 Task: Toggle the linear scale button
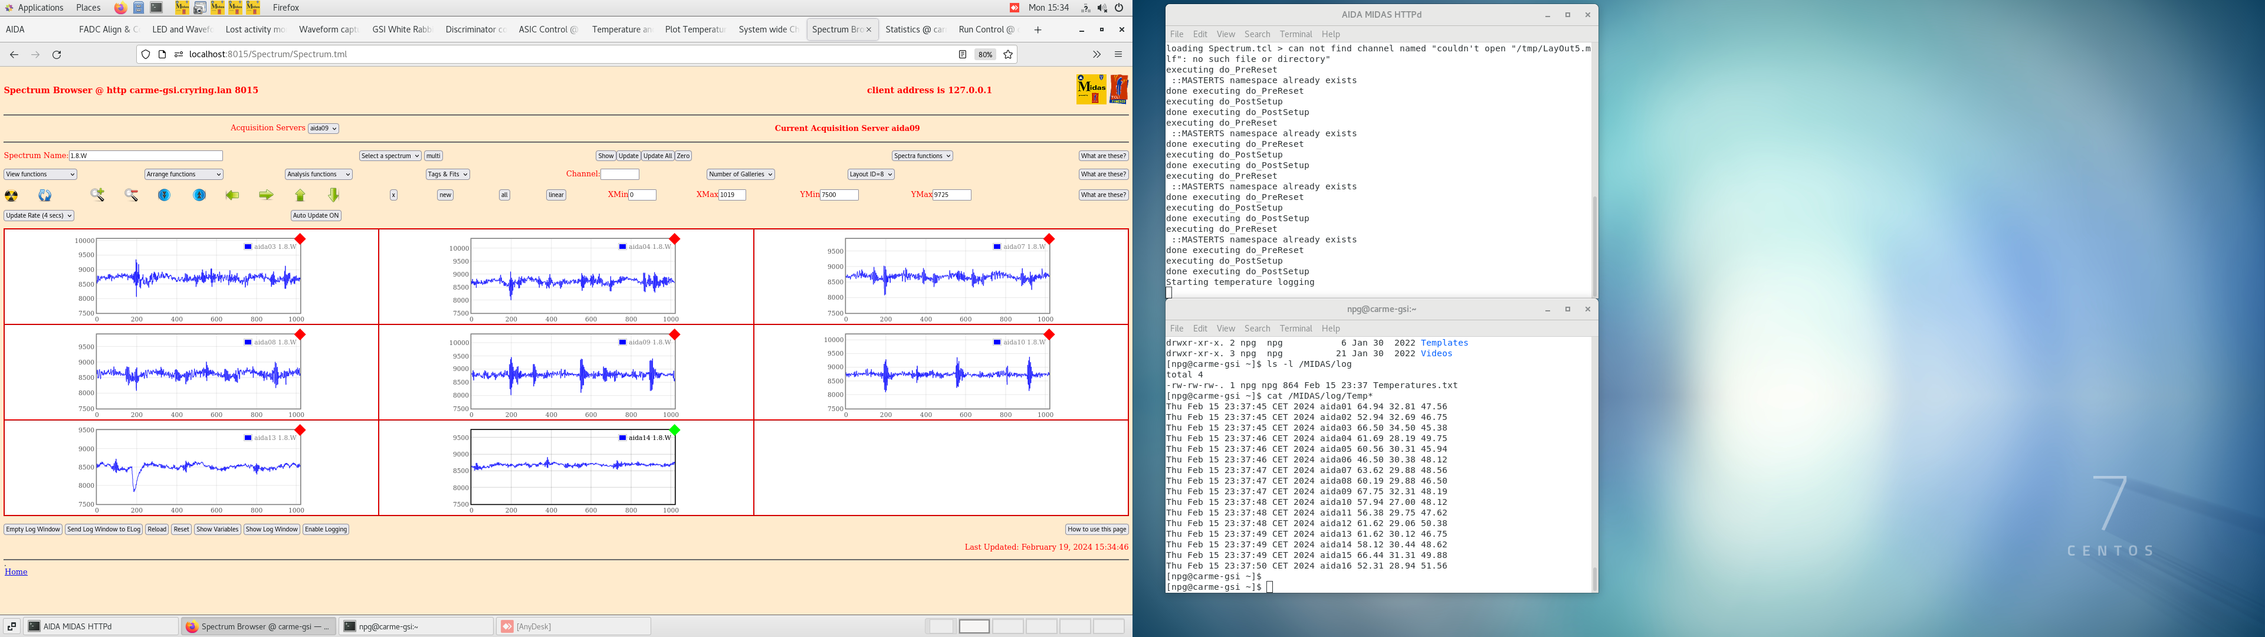[x=556, y=195]
